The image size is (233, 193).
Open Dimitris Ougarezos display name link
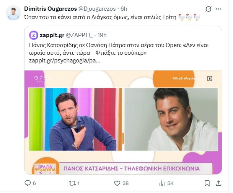pyautogui.click(x=51, y=9)
